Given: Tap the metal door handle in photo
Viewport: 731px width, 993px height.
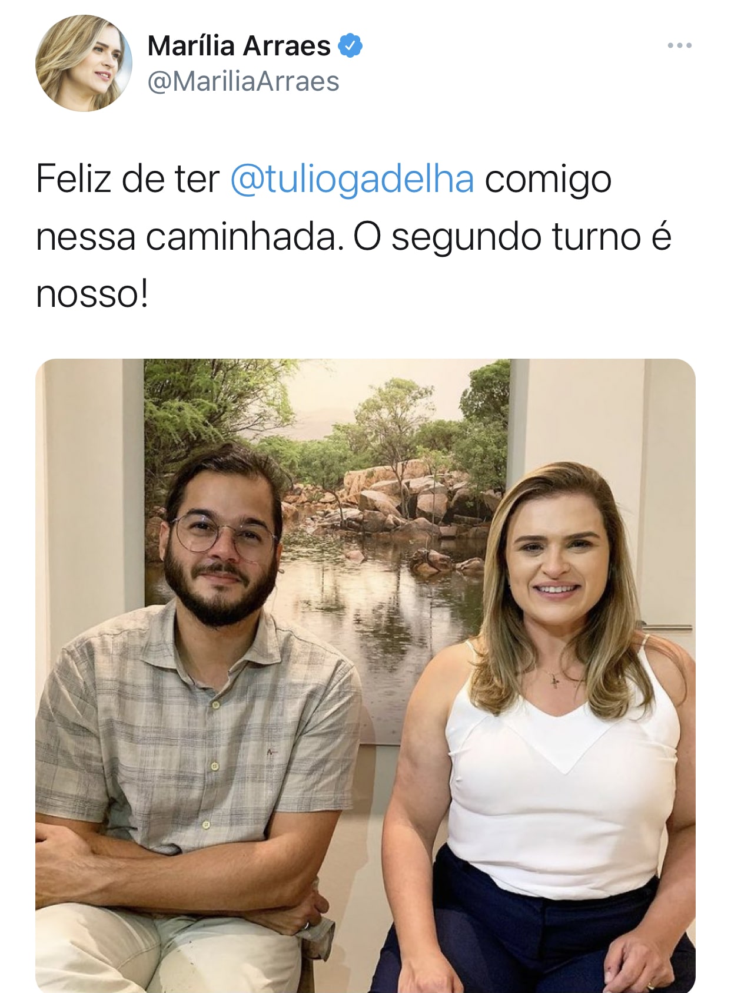Looking at the screenshot, I should coord(666,626).
